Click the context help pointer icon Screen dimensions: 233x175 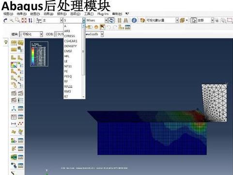pos(127,14)
